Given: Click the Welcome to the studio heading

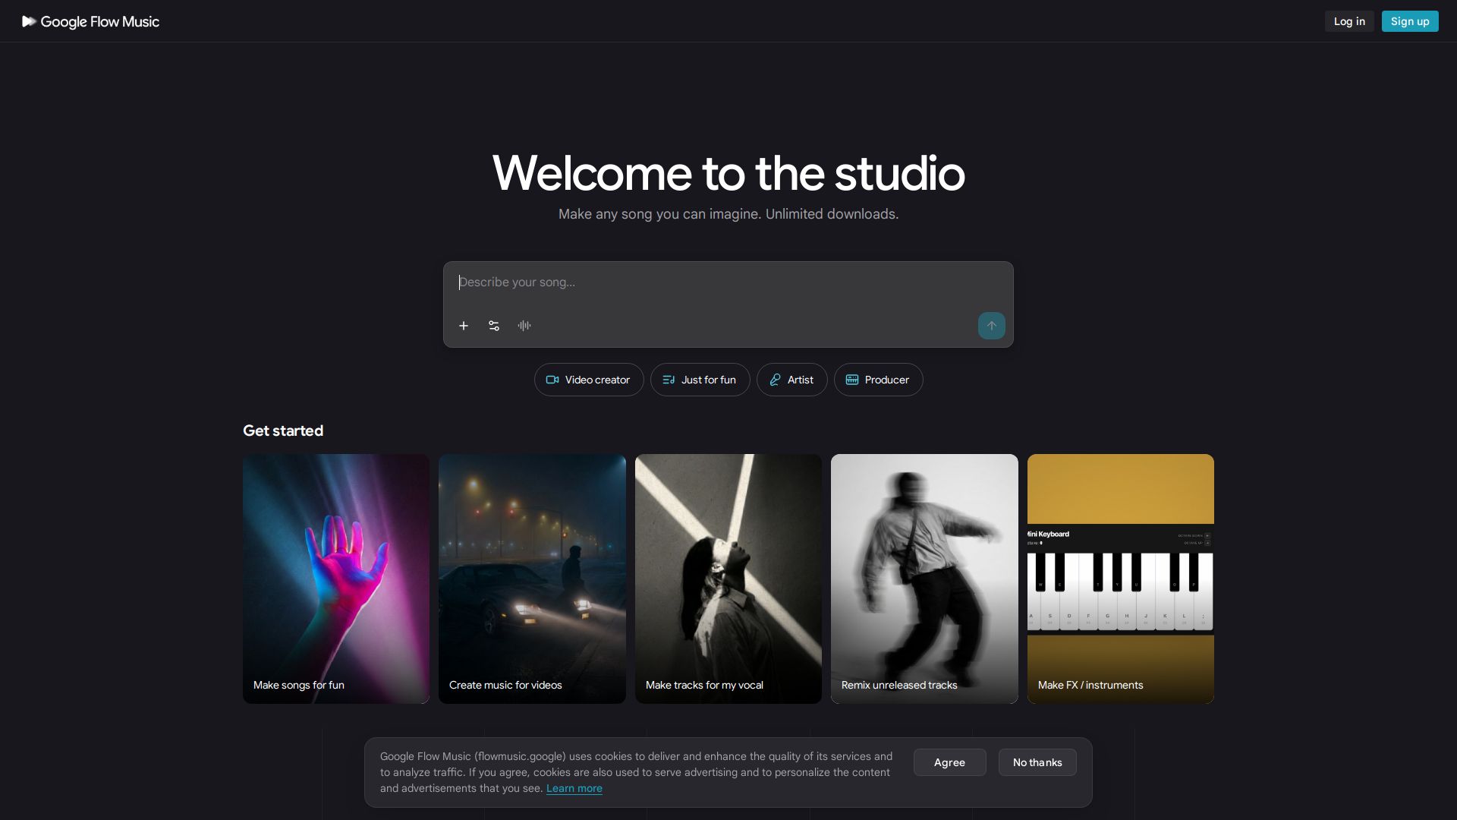Looking at the screenshot, I should coord(728,173).
